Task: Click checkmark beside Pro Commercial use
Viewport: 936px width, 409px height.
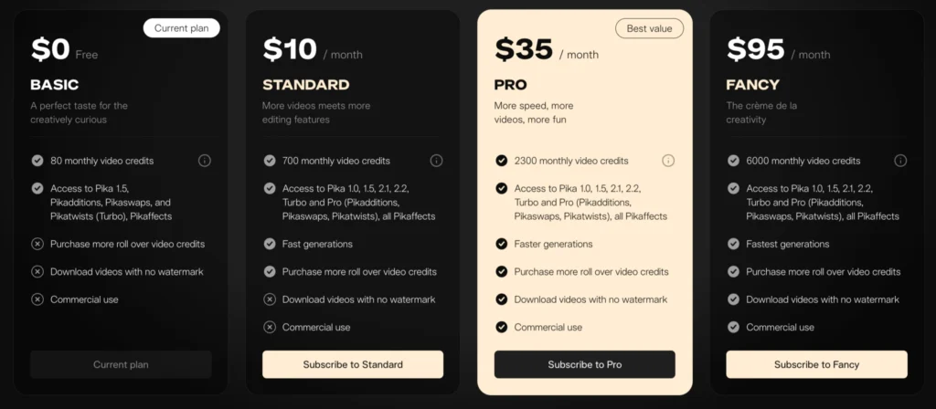Action: (502, 327)
